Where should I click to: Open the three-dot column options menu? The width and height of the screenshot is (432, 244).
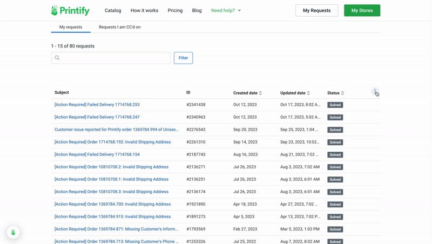(x=375, y=91)
